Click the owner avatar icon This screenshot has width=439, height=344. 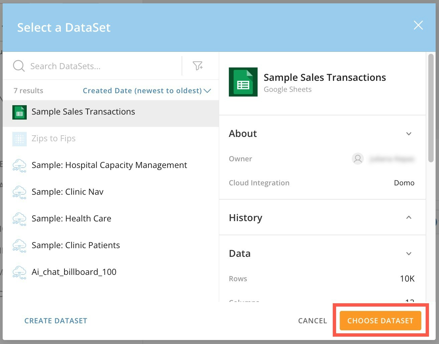[x=358, y=159]
